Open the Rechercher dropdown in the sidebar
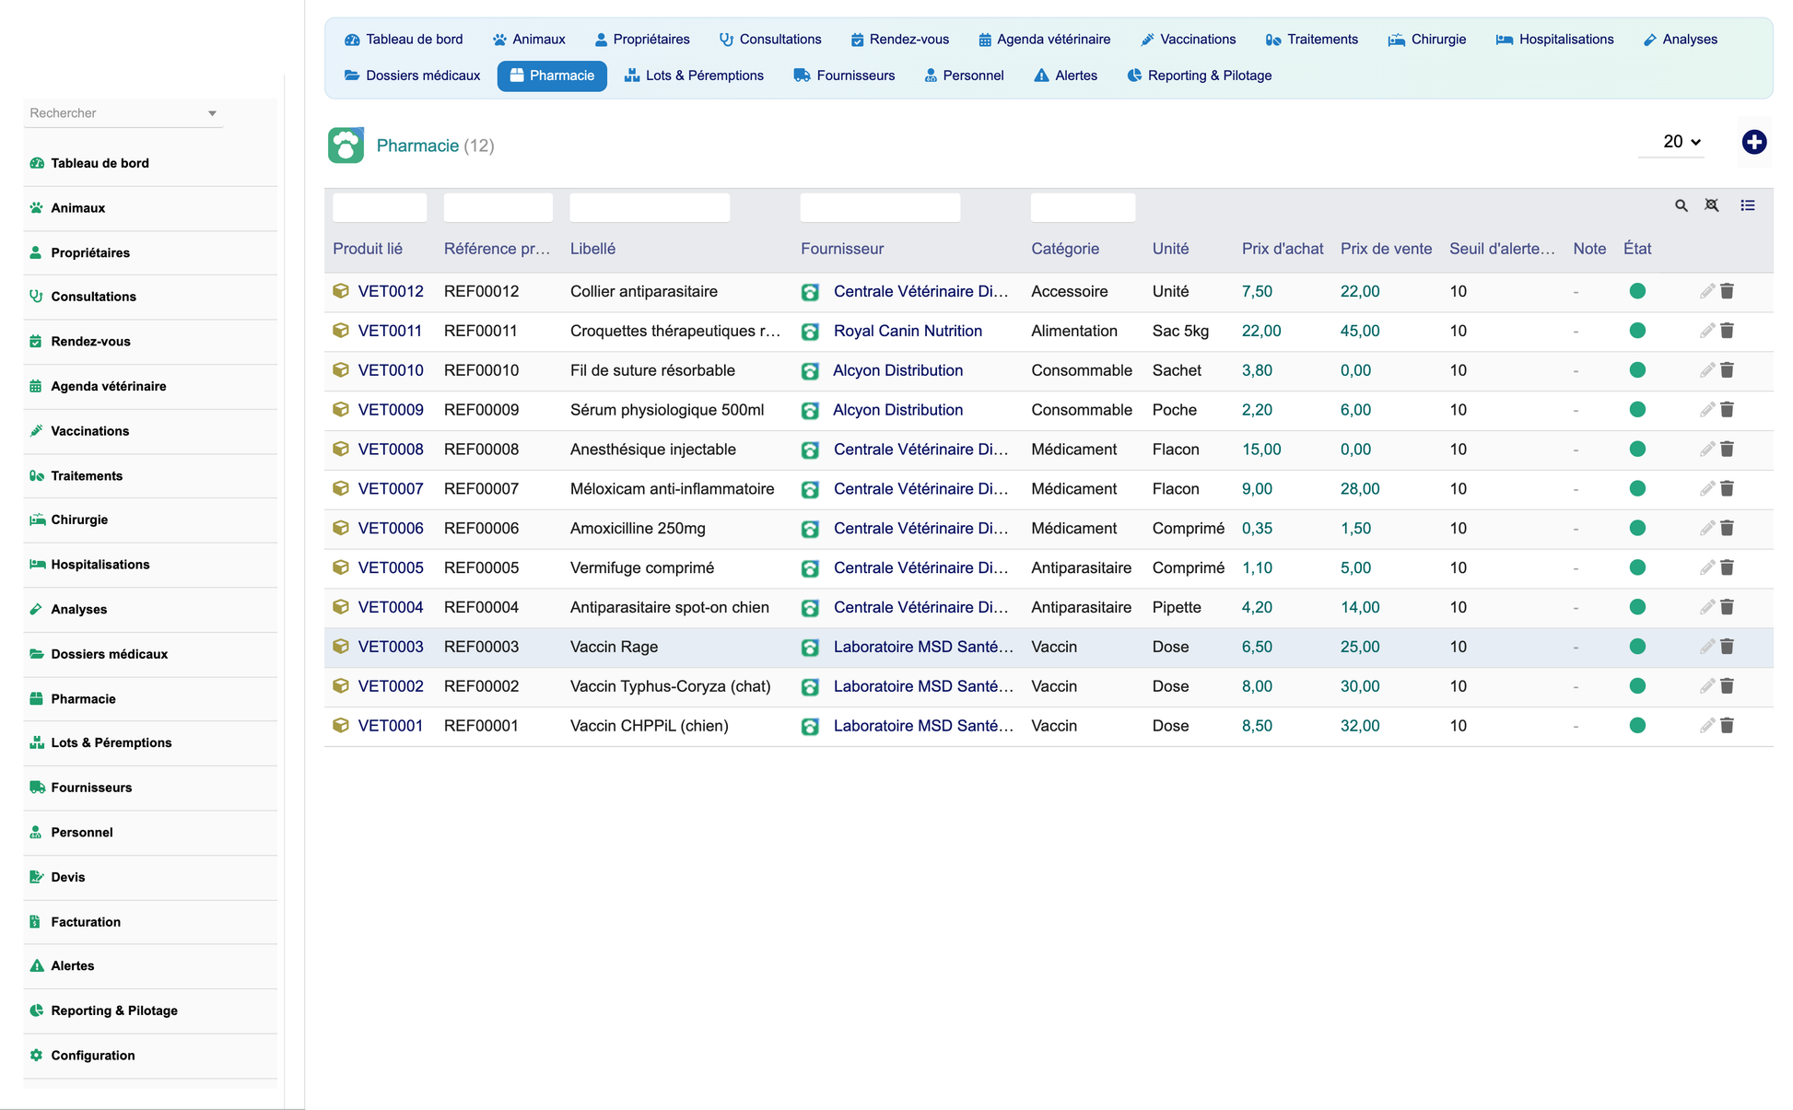This screenshot has width=1793, height=1110. [123, 113]
